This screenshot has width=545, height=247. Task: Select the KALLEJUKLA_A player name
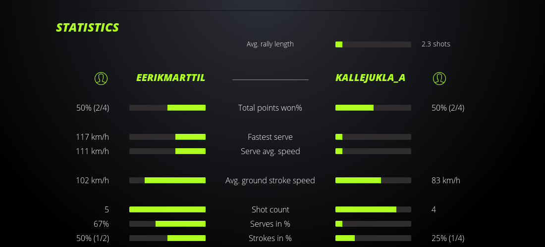point(371,78)
